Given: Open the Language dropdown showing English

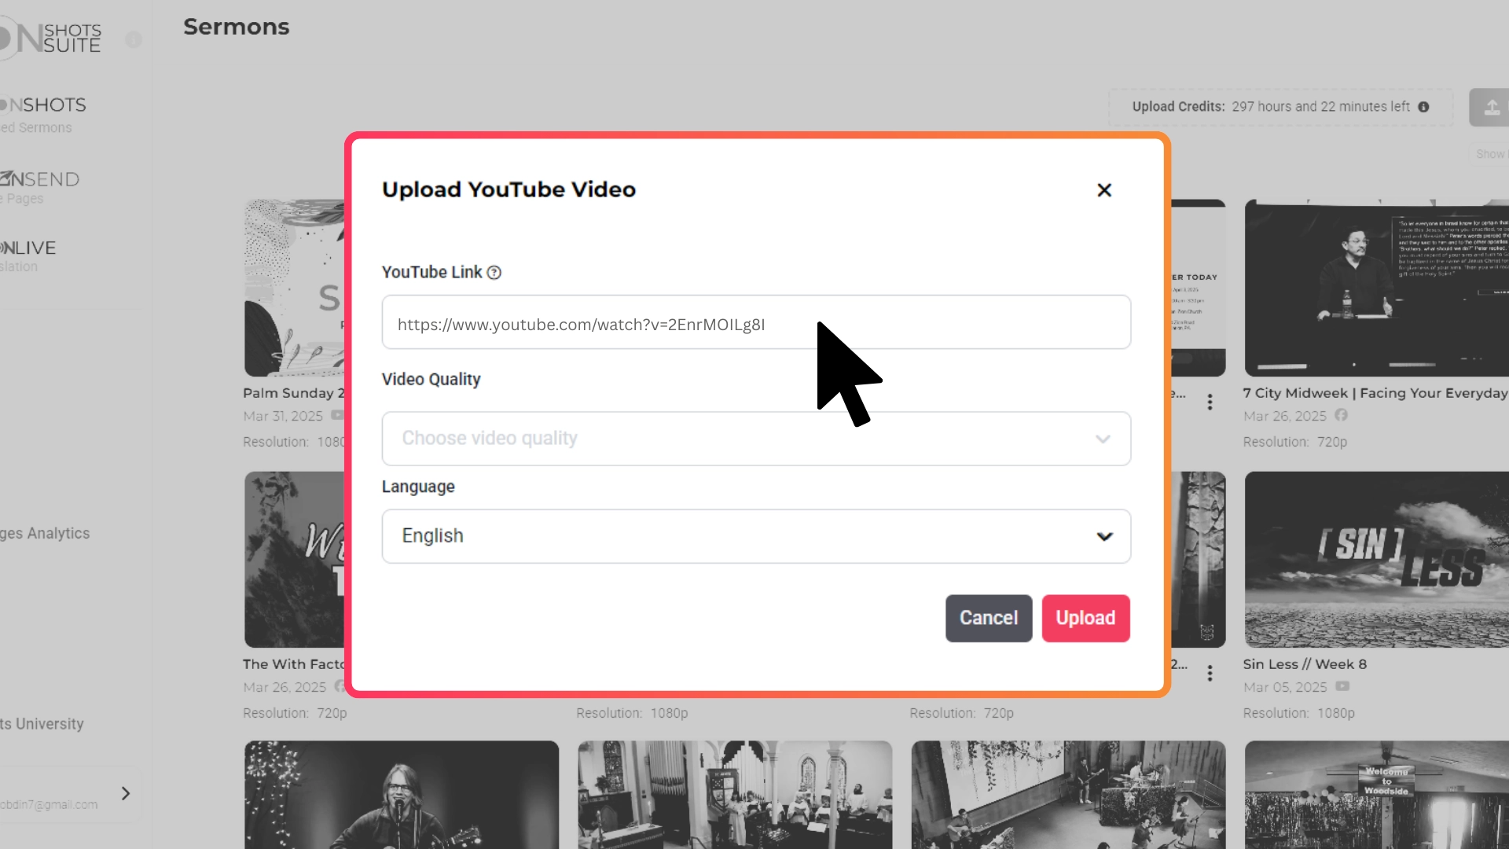Looking at the screenshot, I should coord(756,536).
